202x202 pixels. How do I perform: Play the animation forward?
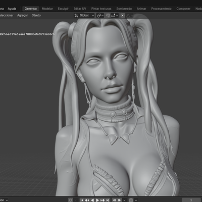coord(97,200)
